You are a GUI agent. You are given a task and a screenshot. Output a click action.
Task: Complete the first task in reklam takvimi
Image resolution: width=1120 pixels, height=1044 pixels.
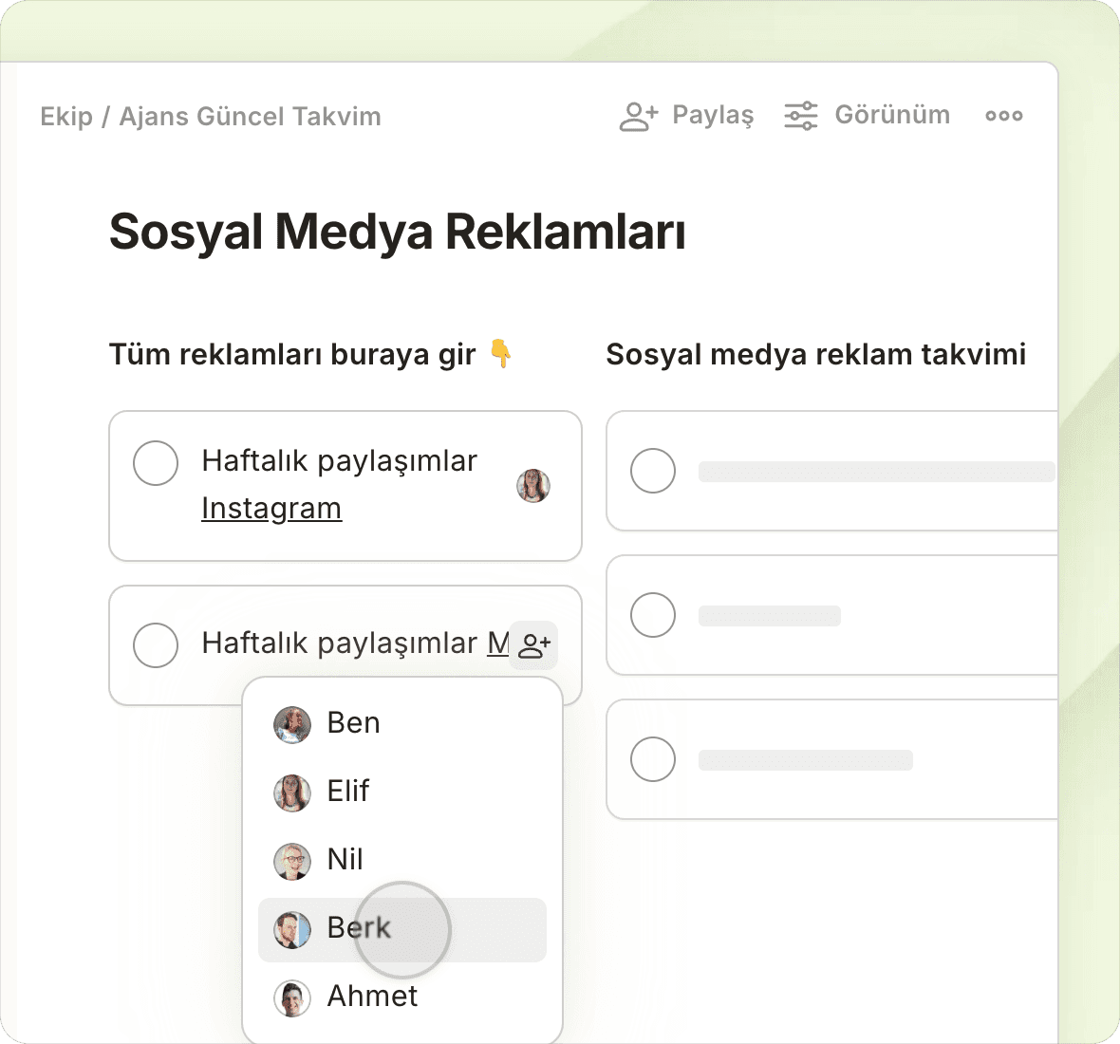point(653,471)
